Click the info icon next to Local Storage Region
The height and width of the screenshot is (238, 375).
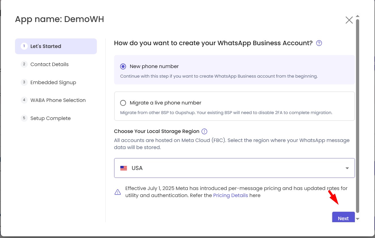click(x=204, y=131)
